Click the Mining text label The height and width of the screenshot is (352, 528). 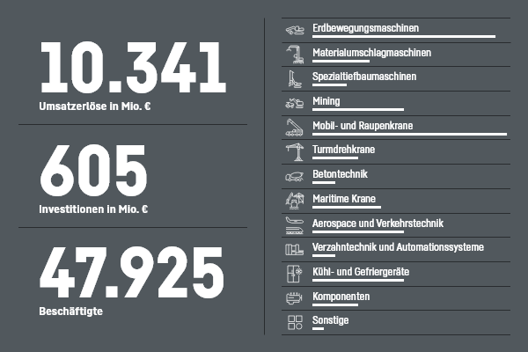point(326,101)
